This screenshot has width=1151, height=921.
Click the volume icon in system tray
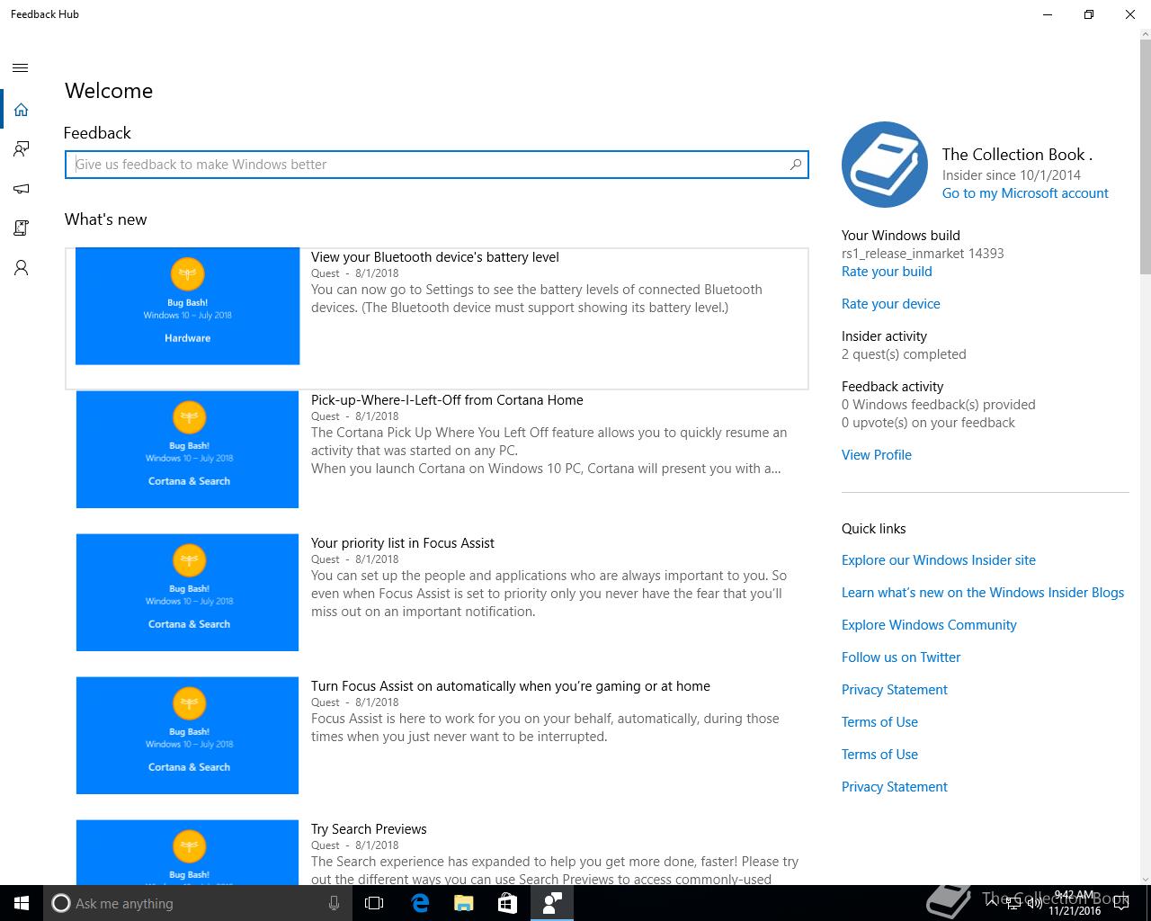pyautogui.click(x=1033, y=903)
